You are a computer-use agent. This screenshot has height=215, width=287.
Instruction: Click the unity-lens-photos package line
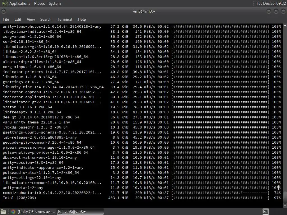(52, 27)
